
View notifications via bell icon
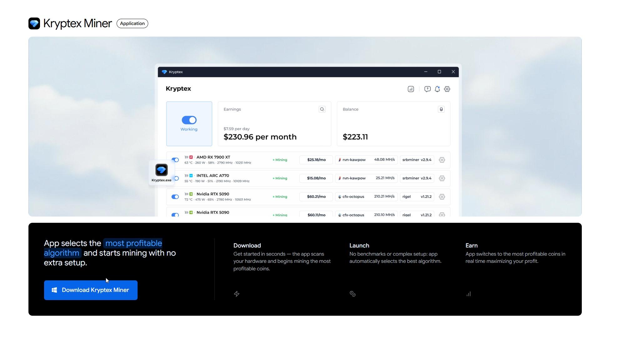tap(437, 89)
